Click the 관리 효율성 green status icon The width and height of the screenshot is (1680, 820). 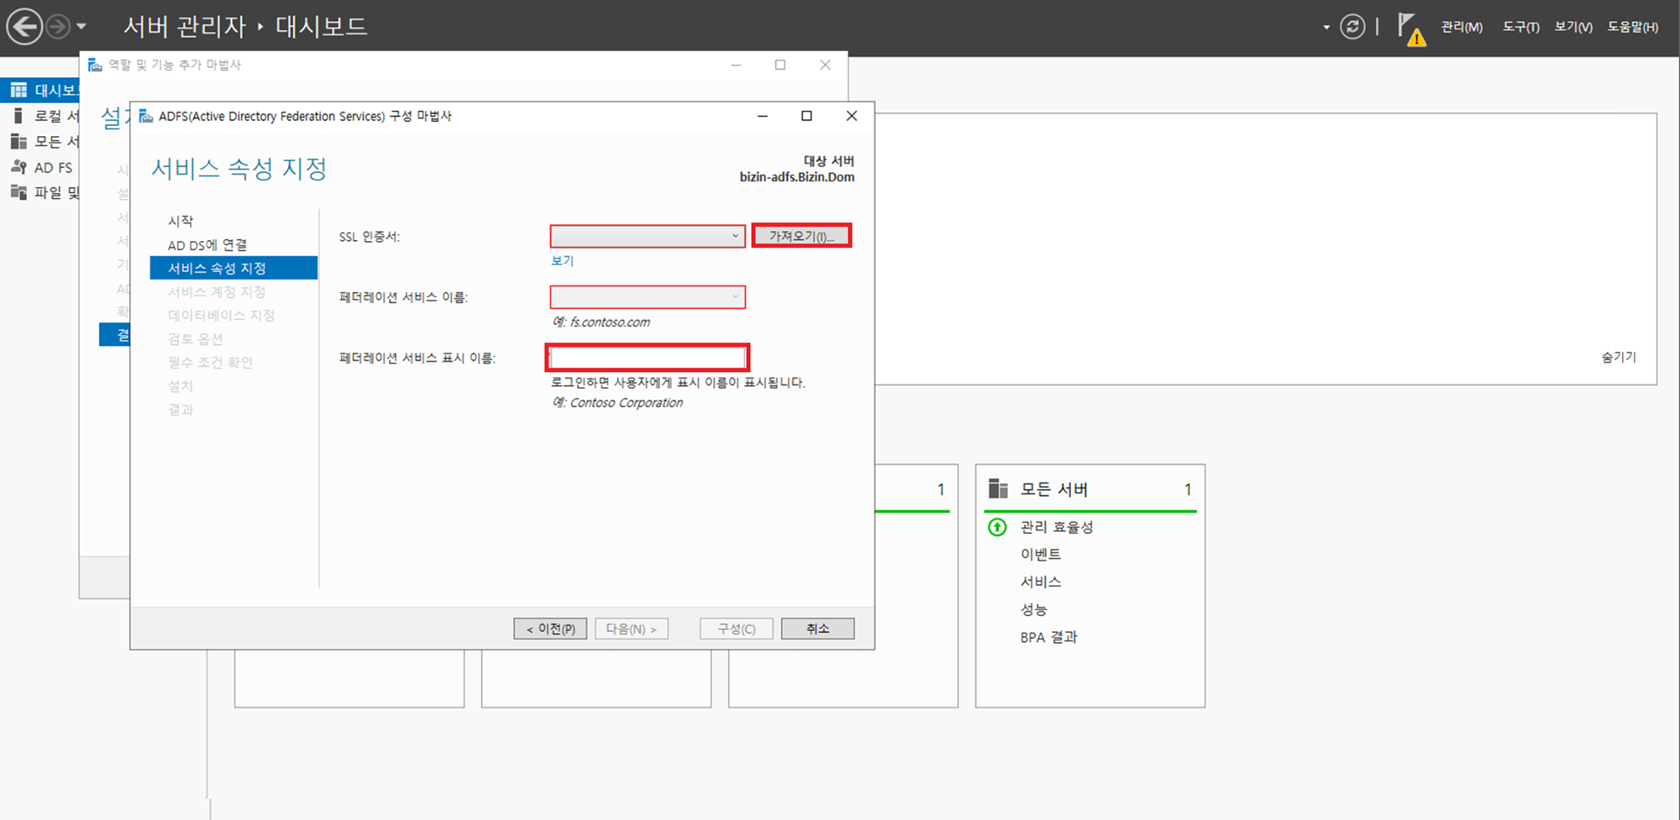997,527
